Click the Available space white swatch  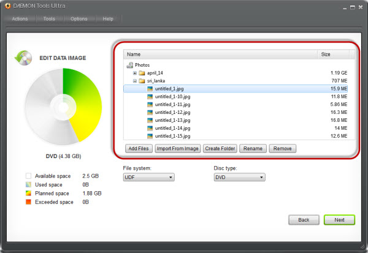28,176
